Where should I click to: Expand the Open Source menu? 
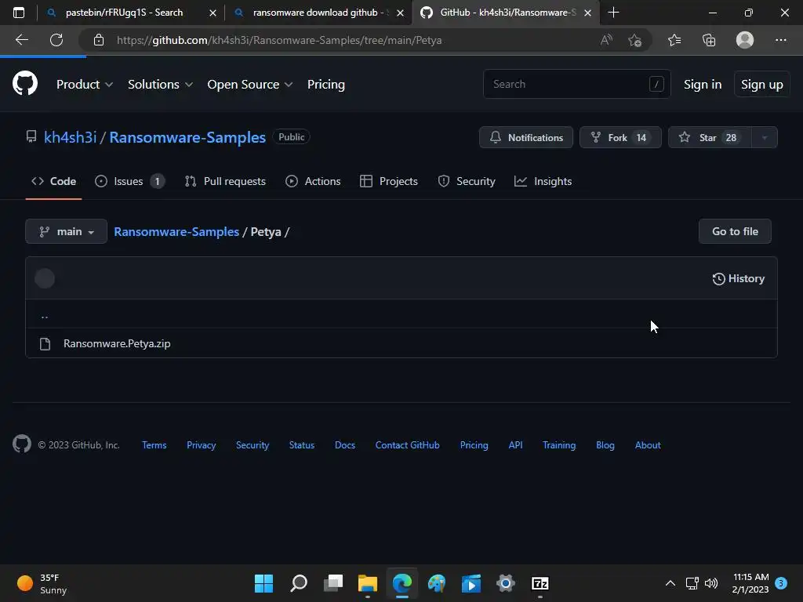[250, 85]
